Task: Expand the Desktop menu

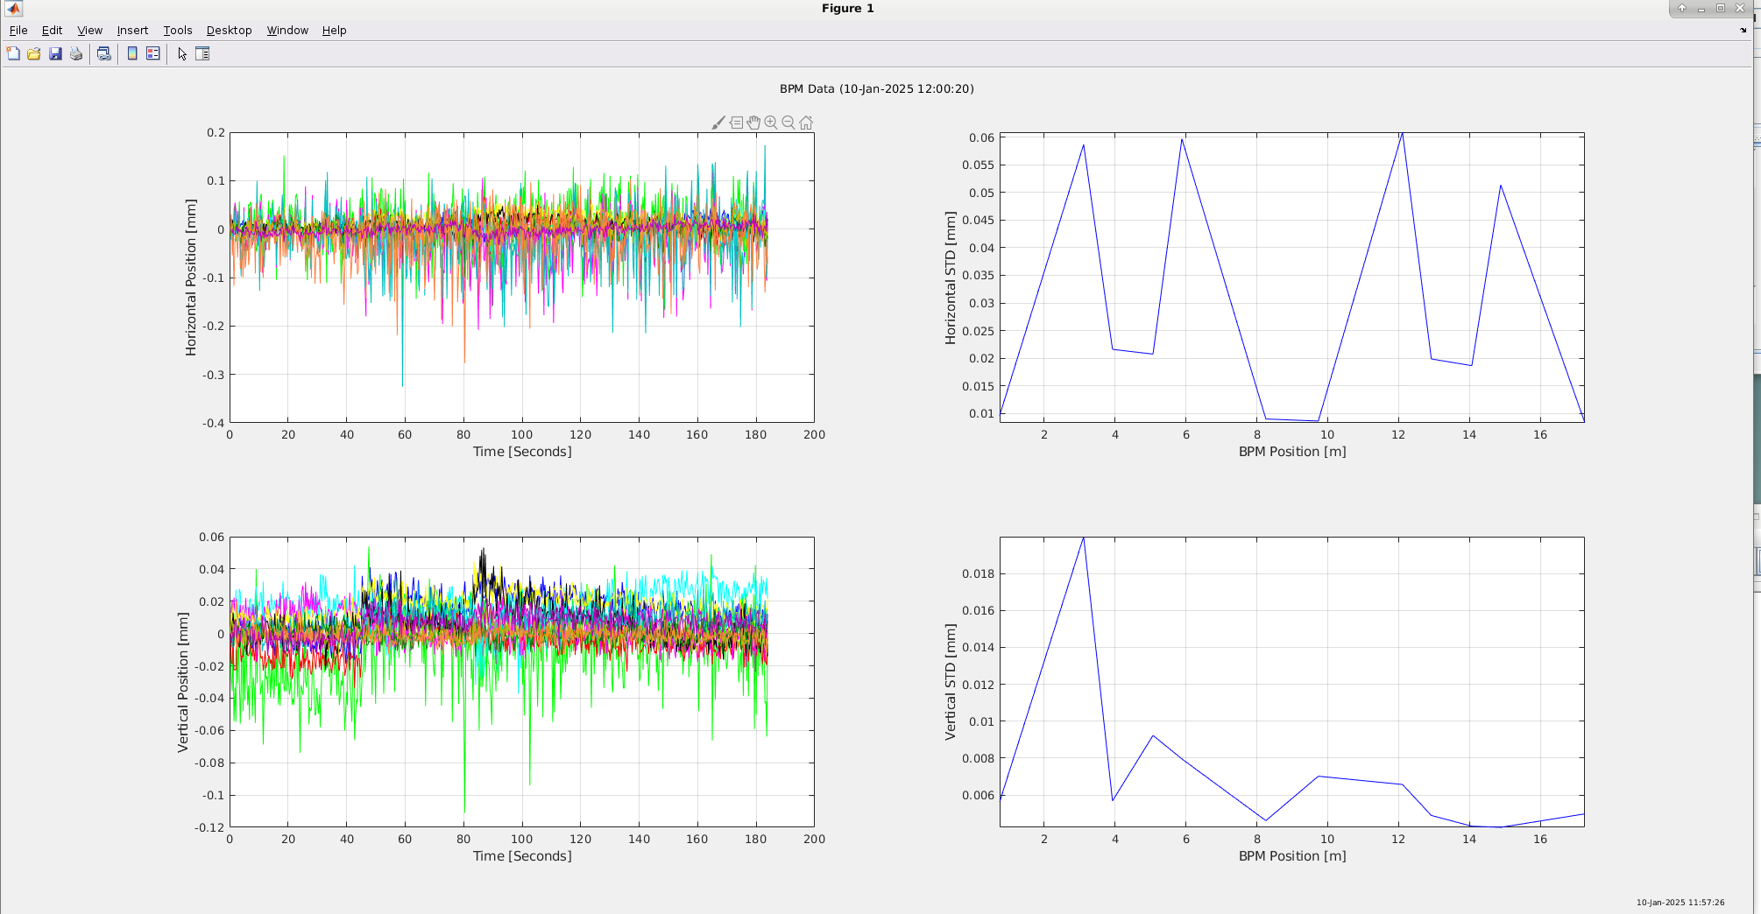Action: (229, 30)
